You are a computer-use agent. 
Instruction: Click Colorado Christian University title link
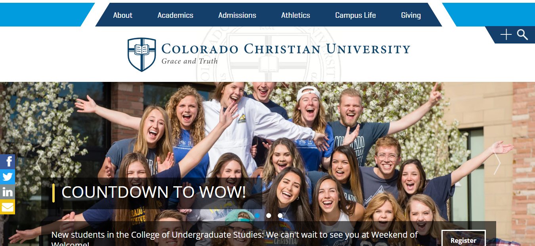tap(286, 49)
